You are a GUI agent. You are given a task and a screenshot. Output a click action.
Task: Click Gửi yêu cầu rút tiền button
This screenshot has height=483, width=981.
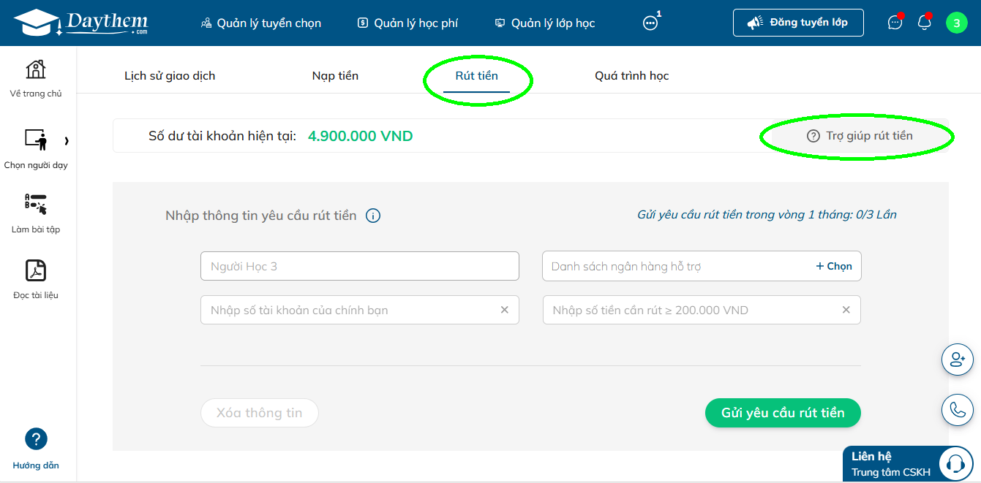[783, 413]
